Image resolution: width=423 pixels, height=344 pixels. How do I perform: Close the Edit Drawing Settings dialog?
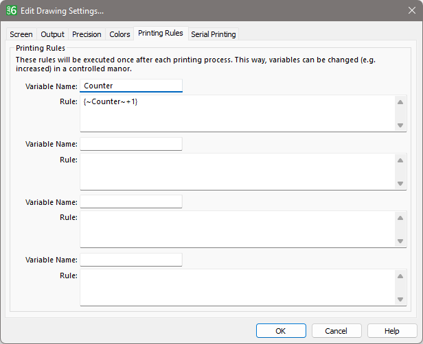(412, 10)
